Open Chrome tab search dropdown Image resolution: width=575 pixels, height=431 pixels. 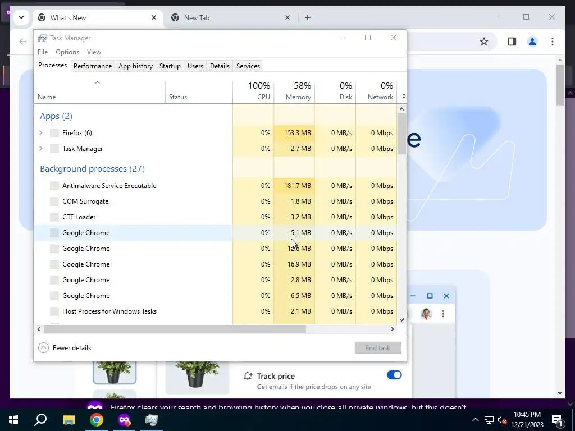pos(21,17)
